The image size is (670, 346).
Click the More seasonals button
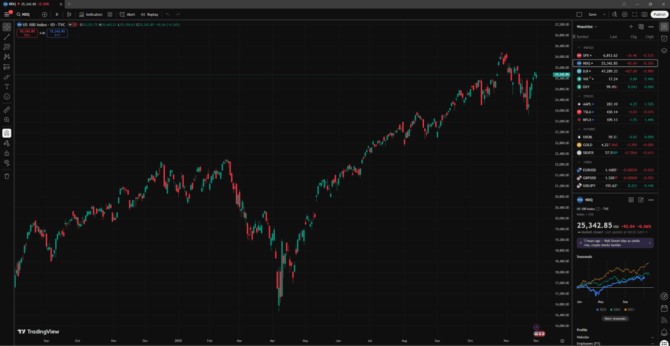pos(615,319)
